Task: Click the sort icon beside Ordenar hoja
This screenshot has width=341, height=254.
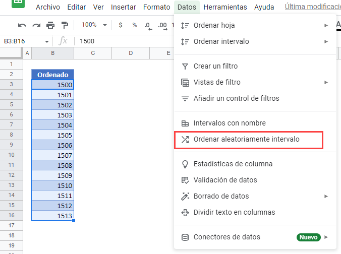Action: [185, 25]
